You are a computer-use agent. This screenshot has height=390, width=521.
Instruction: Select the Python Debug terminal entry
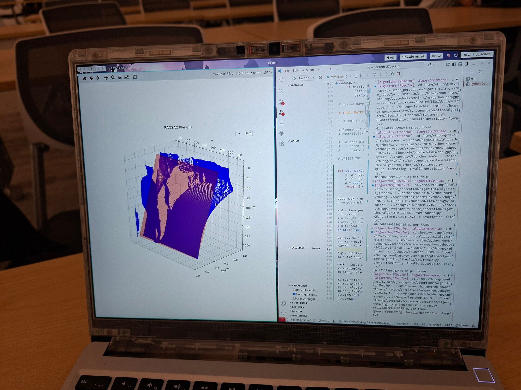[x=477, y=84]
